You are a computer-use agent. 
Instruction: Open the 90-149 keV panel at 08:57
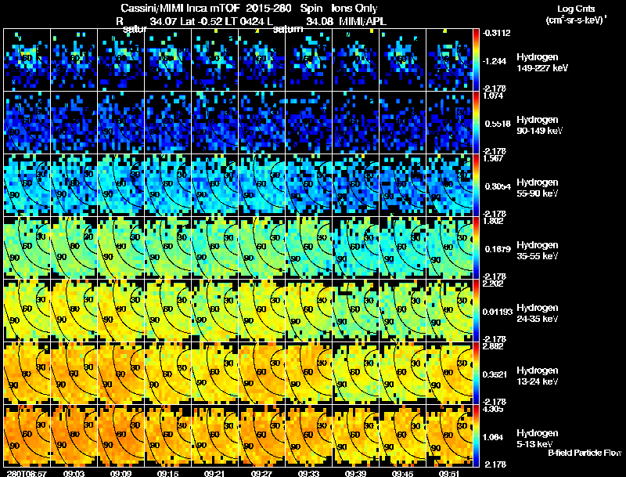[27, 122]
